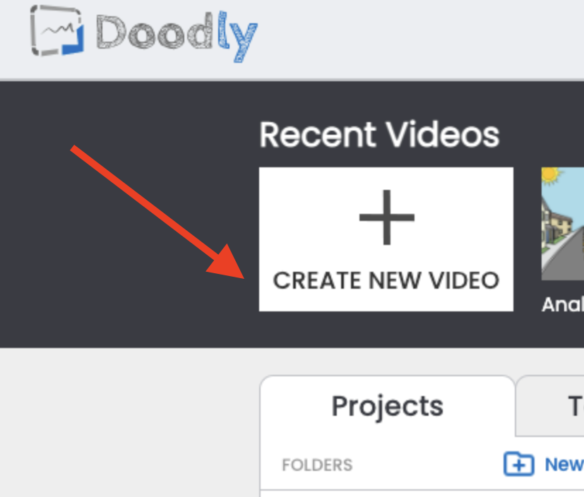Click the Recent Videos heading
This screenshot has width=584, height=497.
(x=379, y=135)
